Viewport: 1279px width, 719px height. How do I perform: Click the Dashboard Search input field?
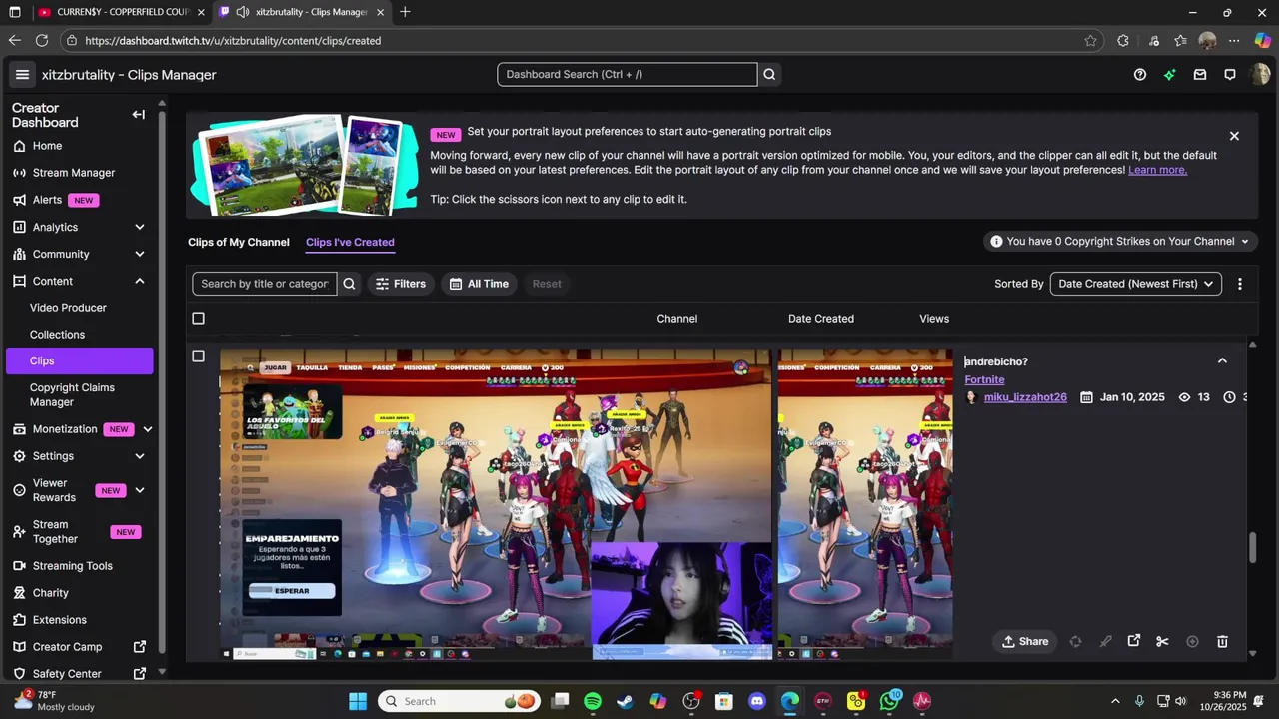(x=628, y=74)
